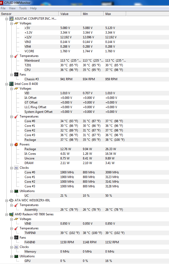
Task: Click the Utilizations icon under Intel Core i5
Action: [16, 191]
